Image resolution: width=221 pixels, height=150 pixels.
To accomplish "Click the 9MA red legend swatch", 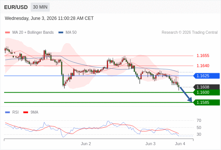I will tap(25, 112).
